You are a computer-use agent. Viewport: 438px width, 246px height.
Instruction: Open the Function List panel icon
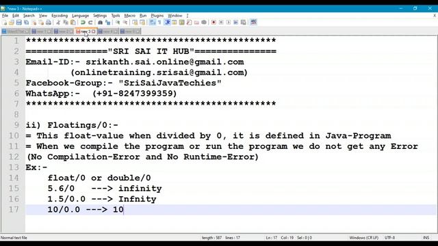point(189,23)
